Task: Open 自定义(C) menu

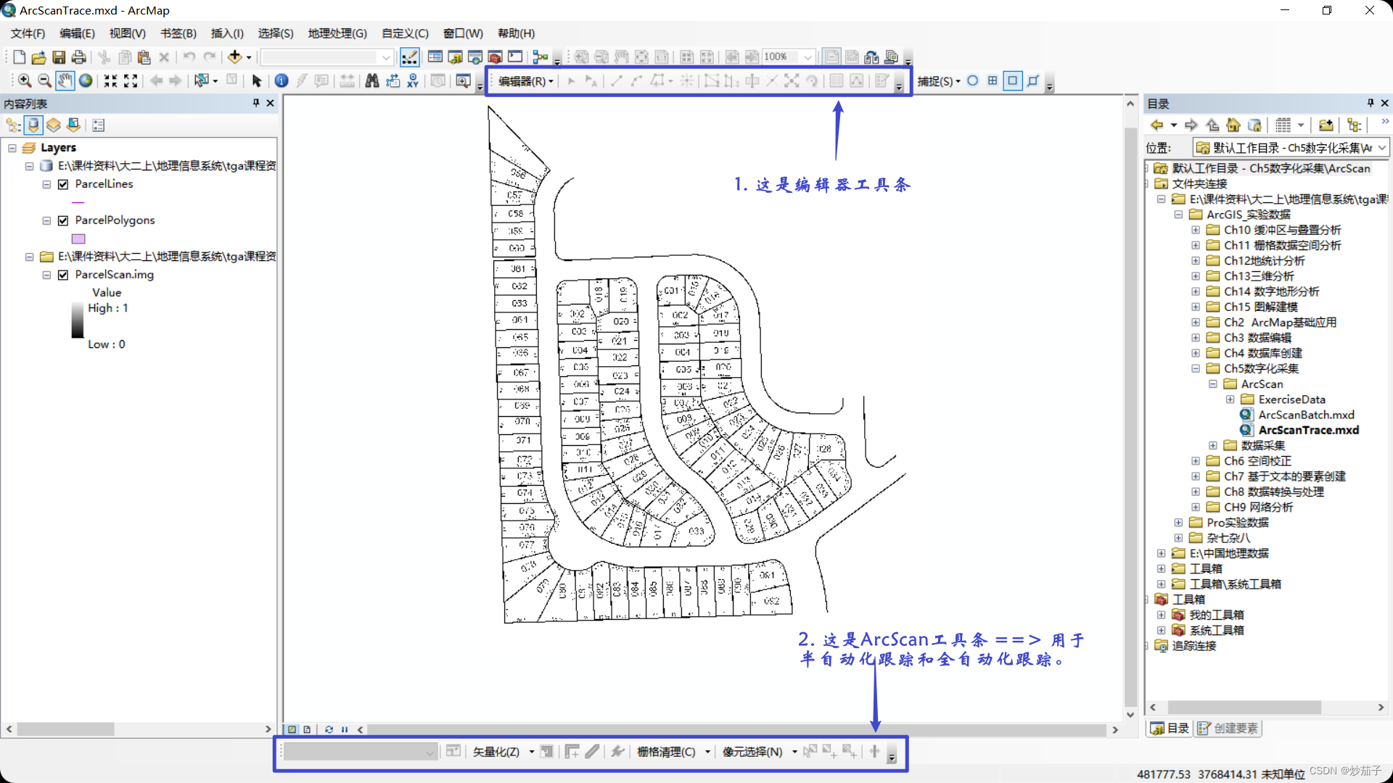Action: pos(406,33)
